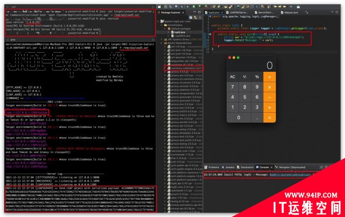This screenshot has width=345, height=217.
Task: Click the logger.fatal line in log4j.java editor
Action: 248,40
